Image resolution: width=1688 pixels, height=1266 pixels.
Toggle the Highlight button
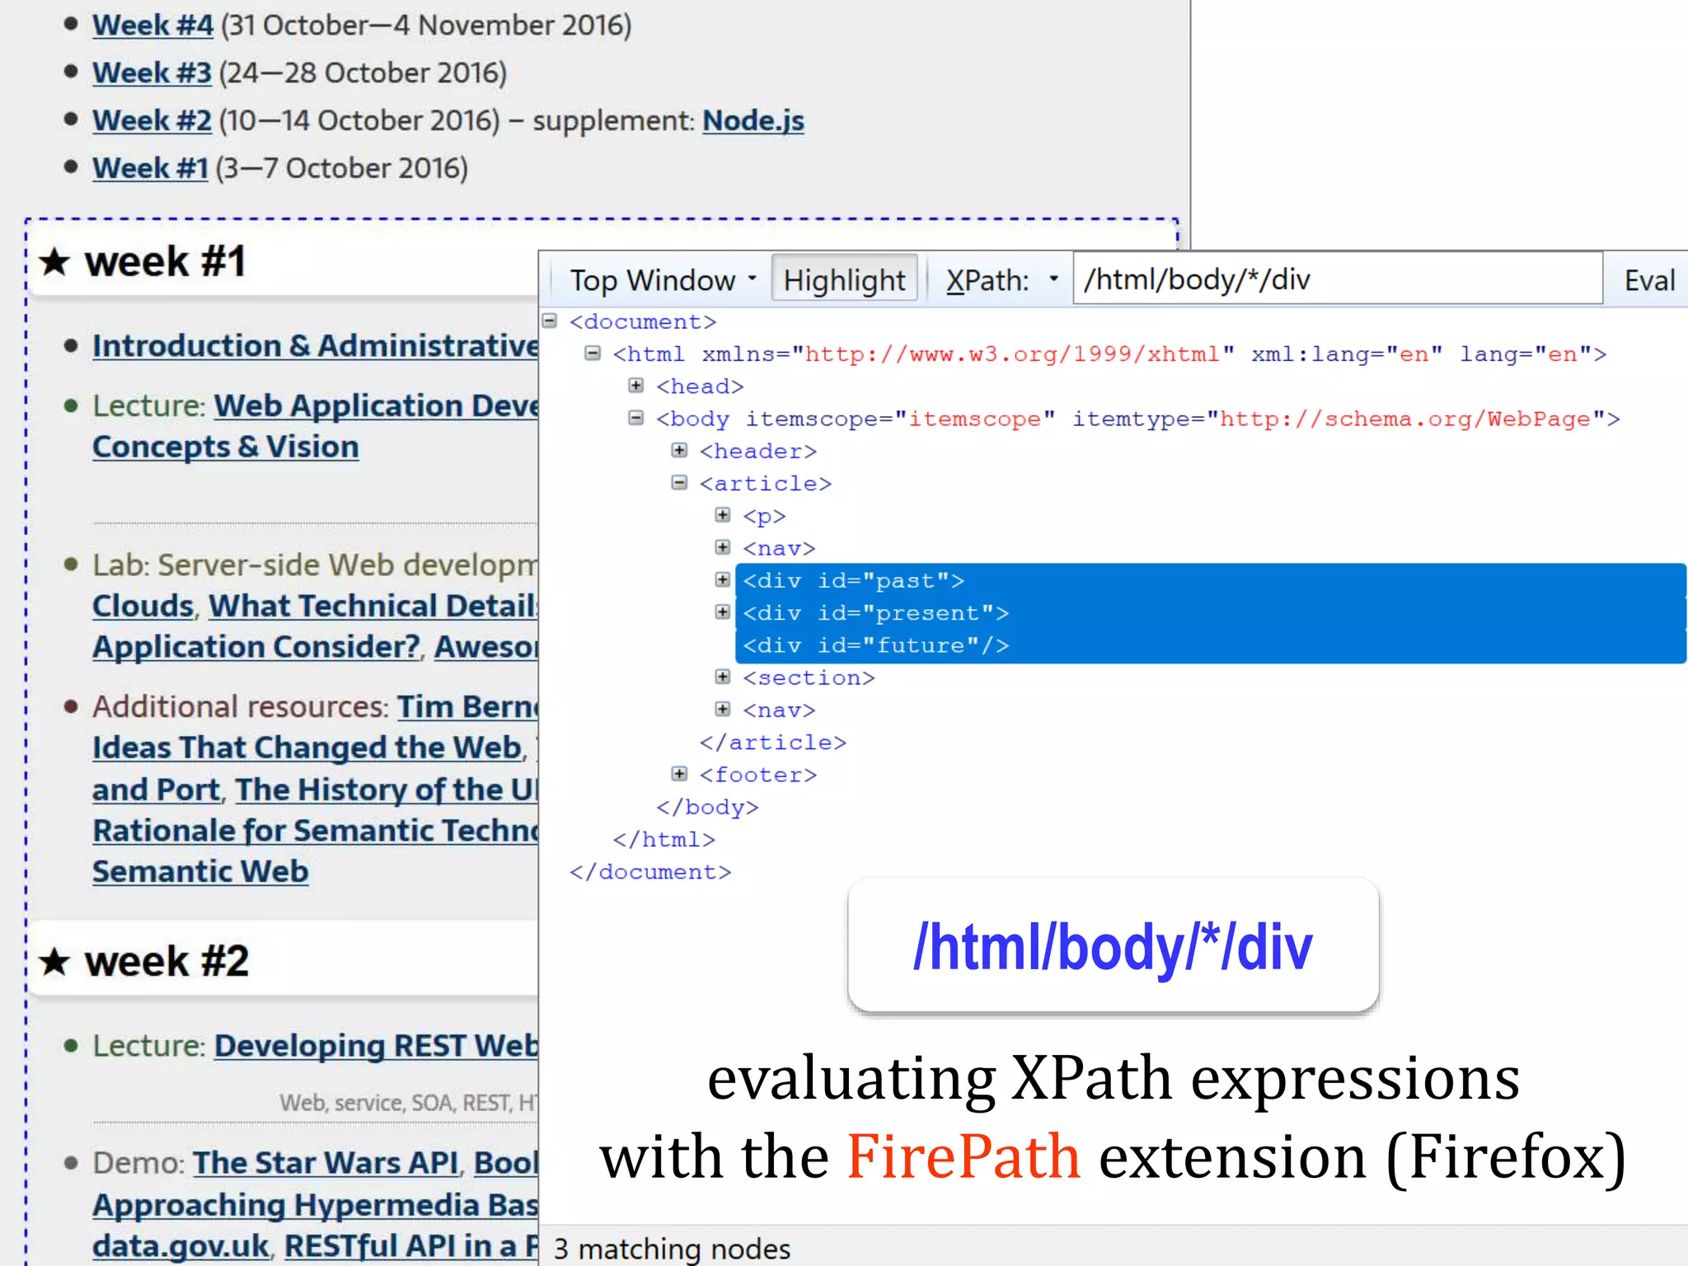click(x=845, y=280)
